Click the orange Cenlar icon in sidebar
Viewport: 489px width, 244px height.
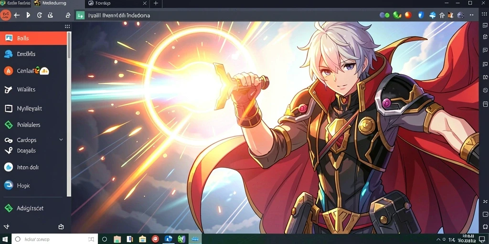click(x=9, y=71)
